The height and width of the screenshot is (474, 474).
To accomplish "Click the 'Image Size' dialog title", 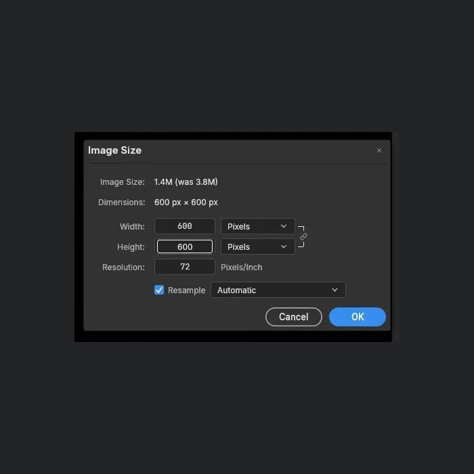I will [114, 150].
